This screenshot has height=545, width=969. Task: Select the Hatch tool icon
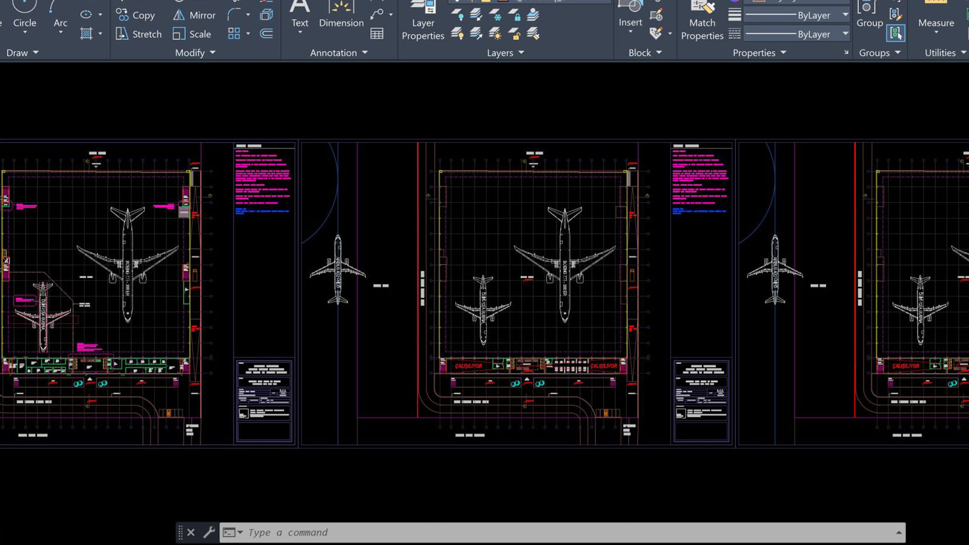(87, 33)
